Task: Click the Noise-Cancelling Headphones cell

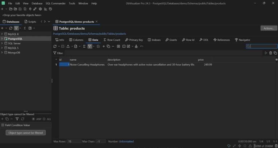Action: coord(88,65)
